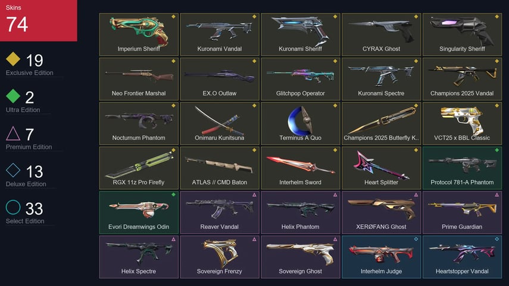Click the yellow Exclusive Edition diamond icon
Screen dimensions: 509x286
(13, 59)
